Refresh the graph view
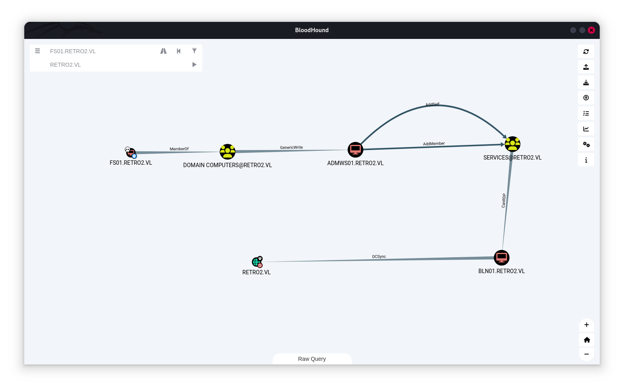624x391 pixels. click(586, 52)
